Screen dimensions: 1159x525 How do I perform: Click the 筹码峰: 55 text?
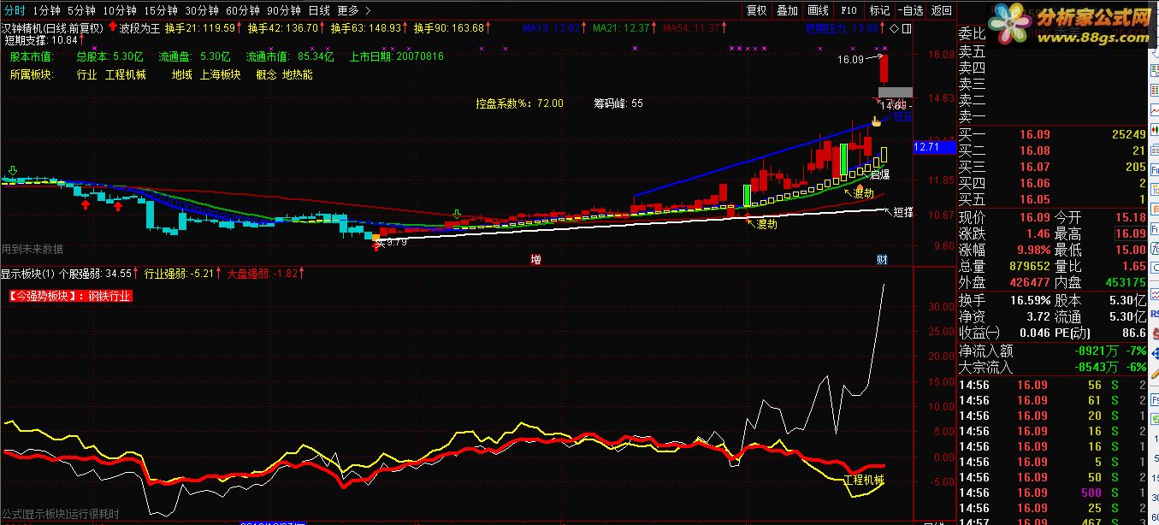[x=618, y=103]
